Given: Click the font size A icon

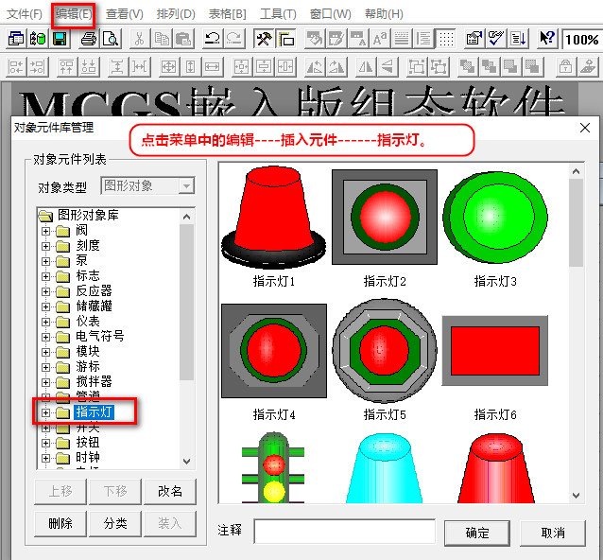Looking at the screenshot, I should [380, 39].
